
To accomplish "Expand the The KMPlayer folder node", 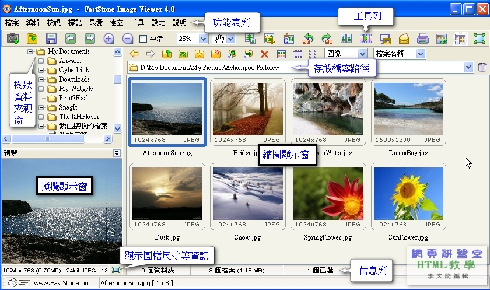I will (41, 117).
